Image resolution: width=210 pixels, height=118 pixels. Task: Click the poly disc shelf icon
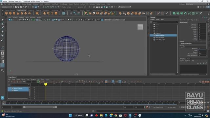pyautogui.click(x=30, y=13)
